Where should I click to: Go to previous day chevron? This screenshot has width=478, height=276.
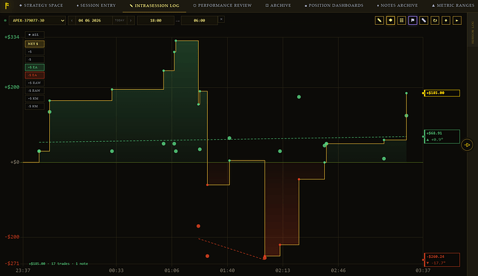point(72,20)
